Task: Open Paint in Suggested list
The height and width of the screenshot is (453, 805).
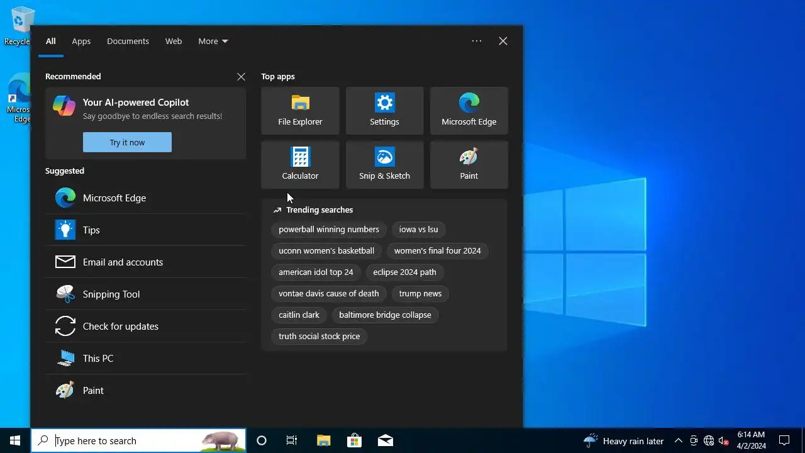Action: 145,390
